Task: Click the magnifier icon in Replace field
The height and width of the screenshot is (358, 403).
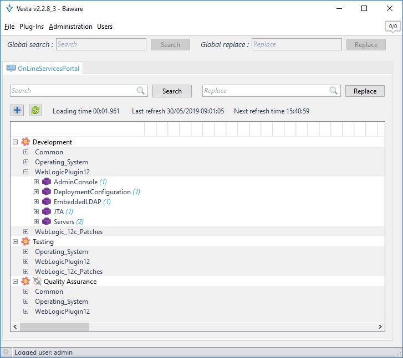Action: pyautogui.click(x=334, y=91)
